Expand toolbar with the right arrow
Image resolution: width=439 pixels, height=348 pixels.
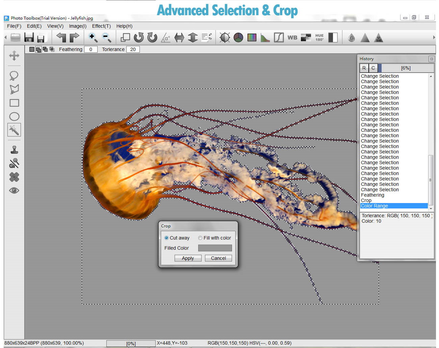point(434,38)
